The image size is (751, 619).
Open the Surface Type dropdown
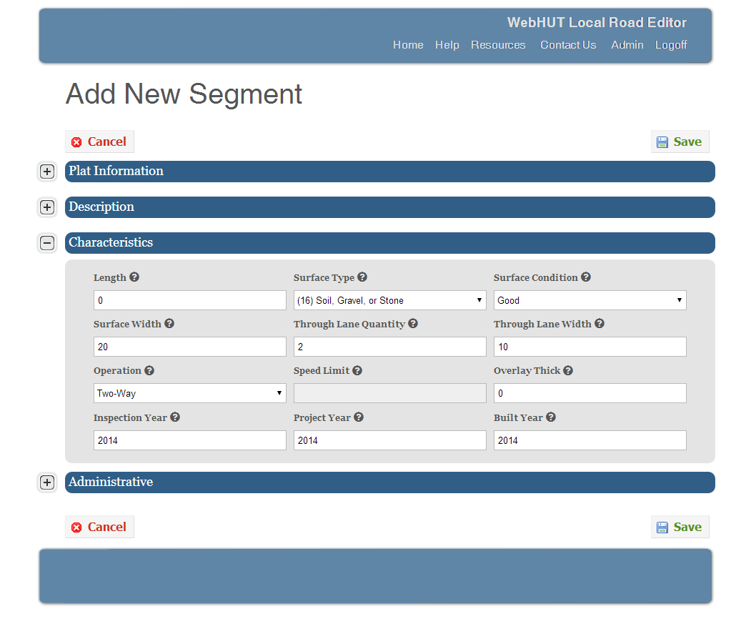[x=390, y=300]
